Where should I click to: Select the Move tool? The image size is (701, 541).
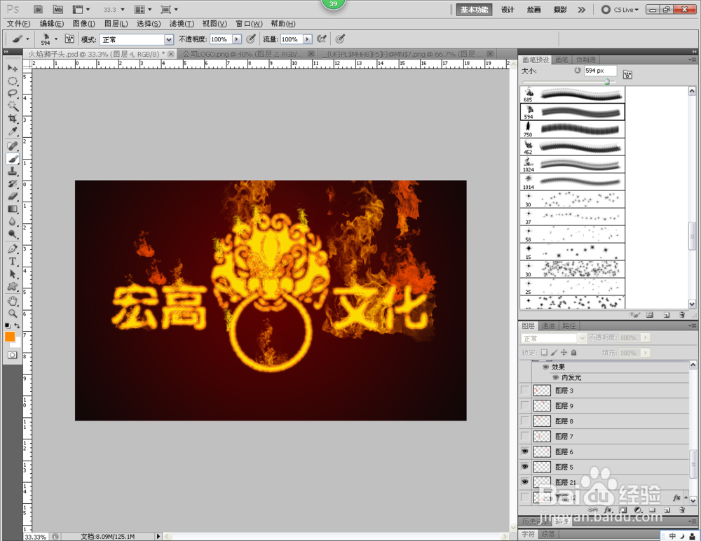tap(12, 68)
